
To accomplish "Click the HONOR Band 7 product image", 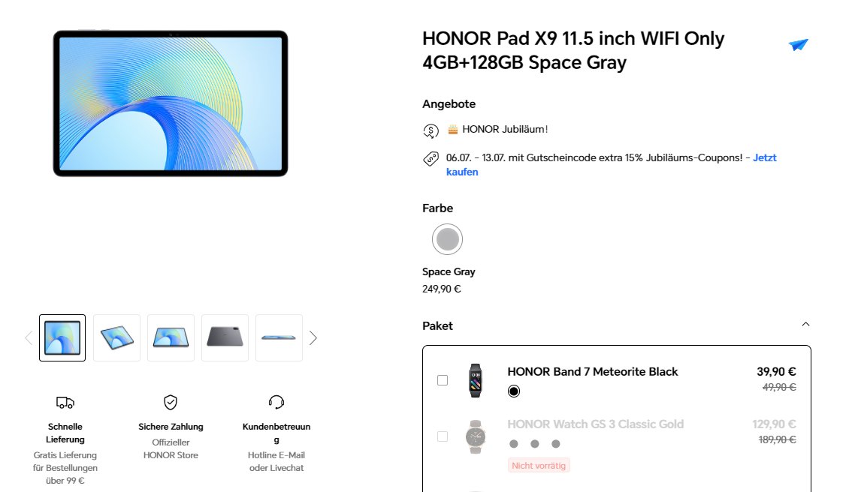I will click(x=476, y=380).
